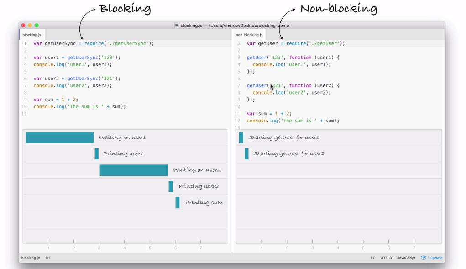Click line number 12 in non-blocking.js gutter
466x269 pixels.
coord(238,121)
